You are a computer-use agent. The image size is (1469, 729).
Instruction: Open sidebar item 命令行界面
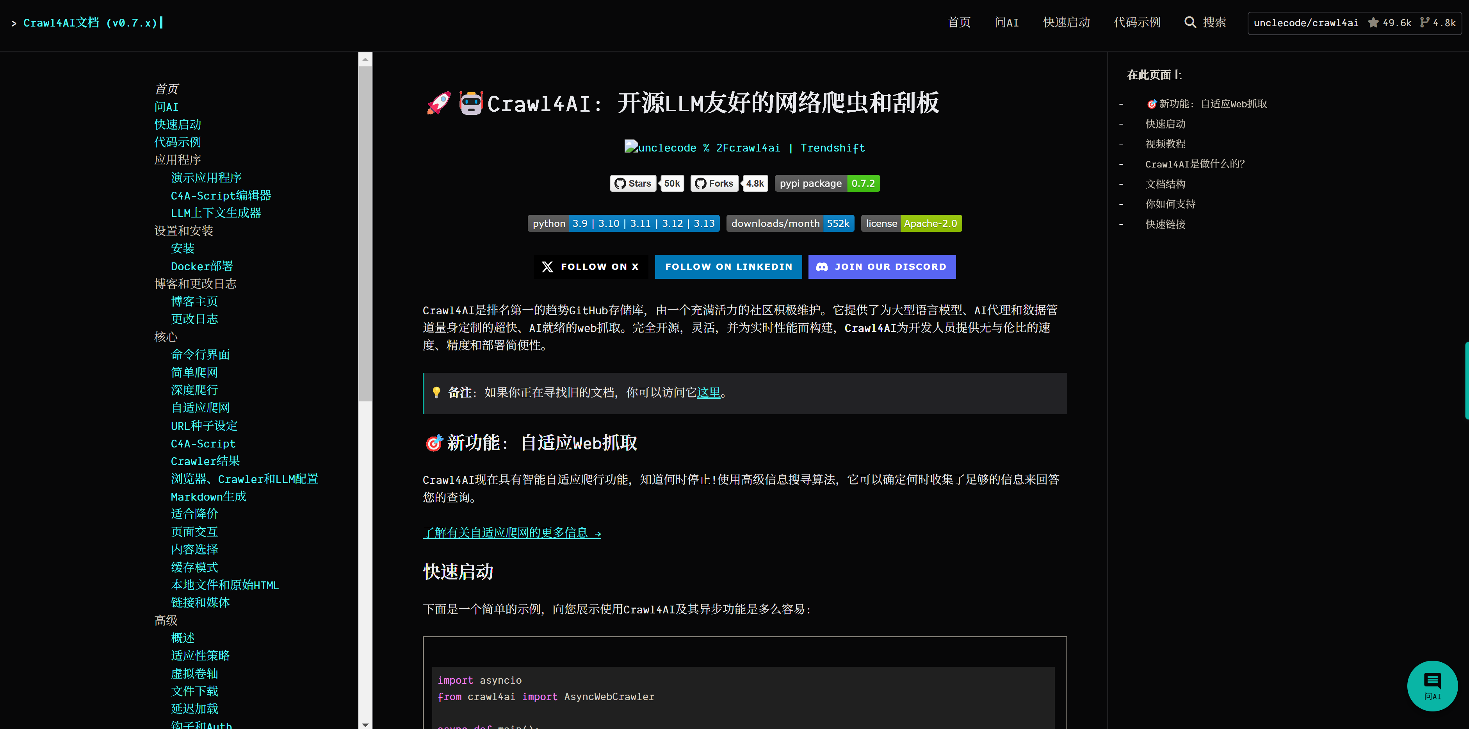[x=200, y=354]
